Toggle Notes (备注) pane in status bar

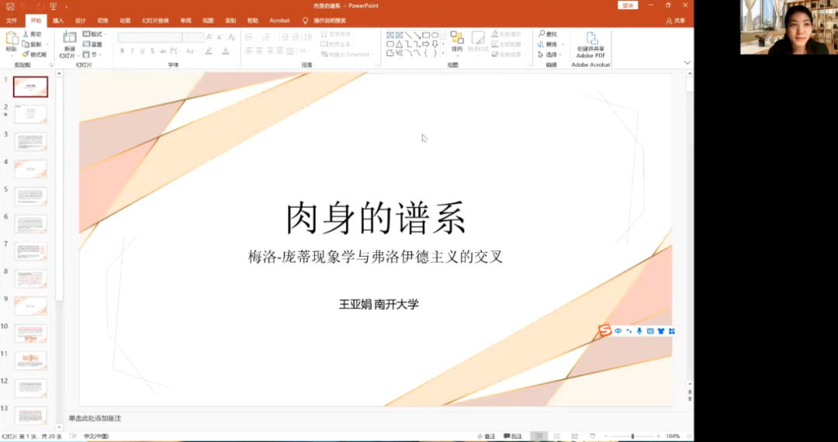[487, 436]
